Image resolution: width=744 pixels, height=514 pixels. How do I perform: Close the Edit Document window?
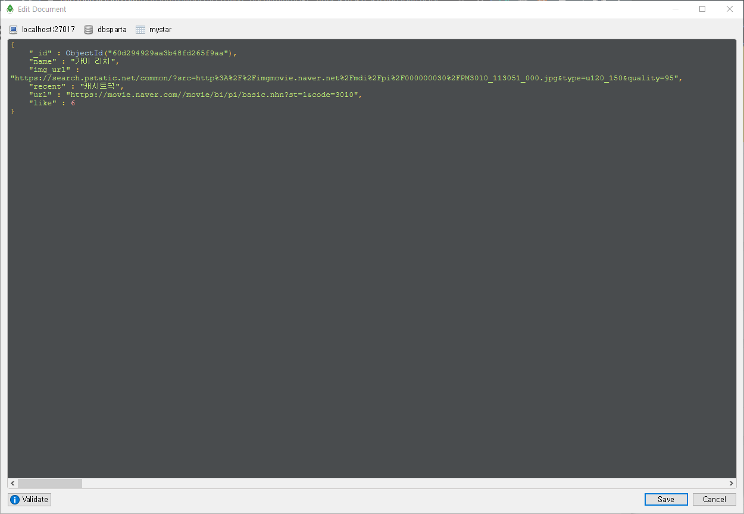click(x=730, y=9)
